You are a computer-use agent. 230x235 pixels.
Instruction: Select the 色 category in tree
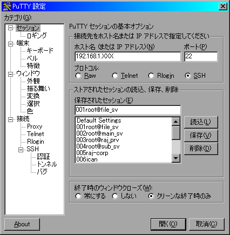tap(30, 111)
